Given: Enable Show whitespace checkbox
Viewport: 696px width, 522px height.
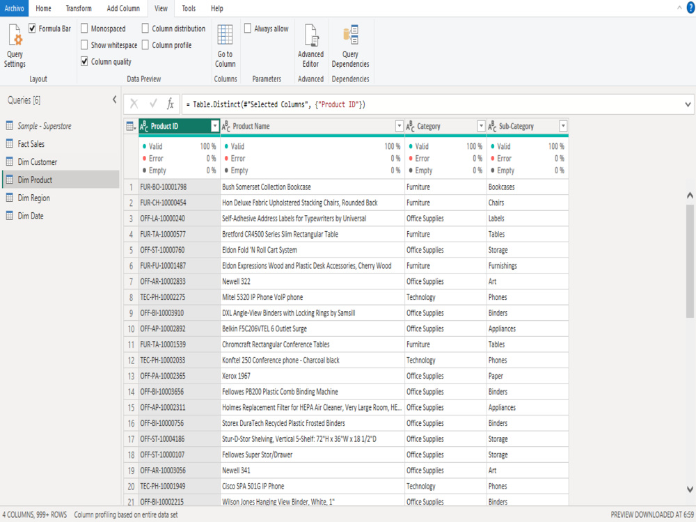Looking at the screenshot, I should pos(84,45).
